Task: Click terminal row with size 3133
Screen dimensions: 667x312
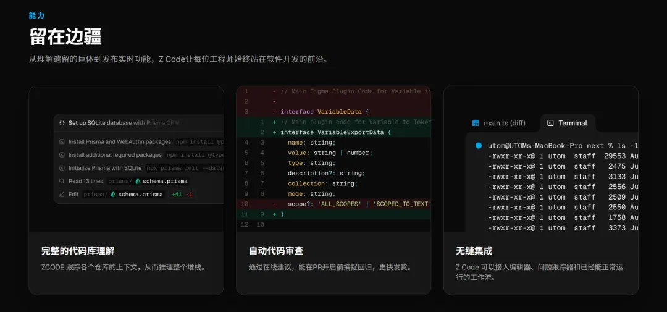Action: [563, 176]
